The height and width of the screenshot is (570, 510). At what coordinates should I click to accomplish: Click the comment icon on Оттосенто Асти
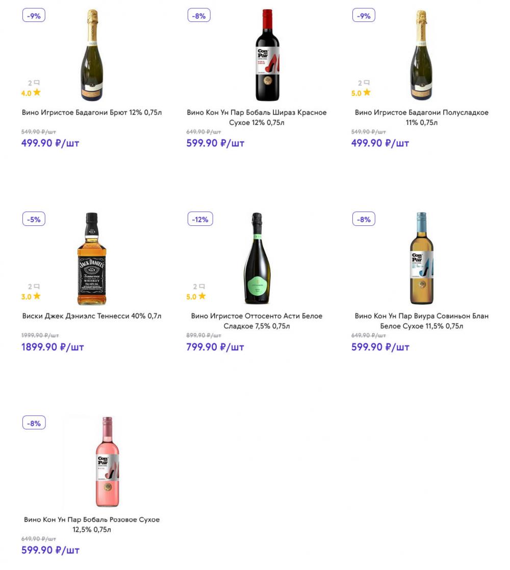tap(202, 287)
